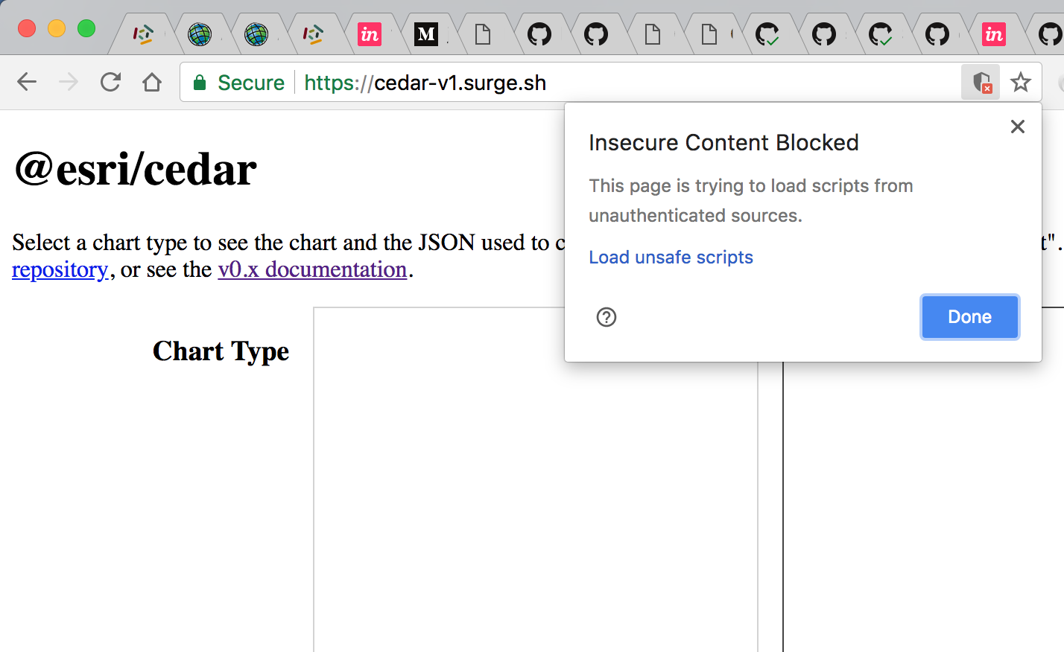Go back to the previous page
The image size is (1064, 652).
tap(27, 82)
